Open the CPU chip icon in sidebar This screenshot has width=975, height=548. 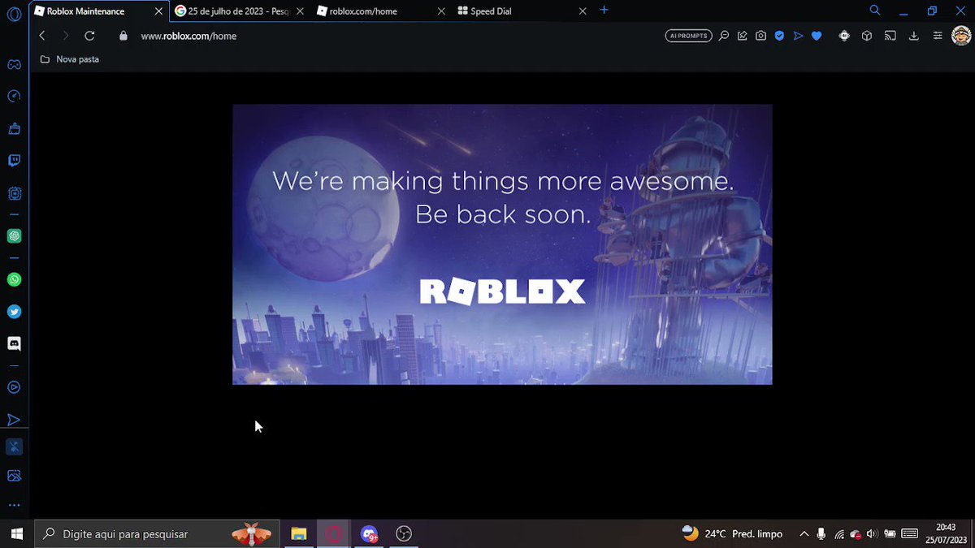point(14,193)
